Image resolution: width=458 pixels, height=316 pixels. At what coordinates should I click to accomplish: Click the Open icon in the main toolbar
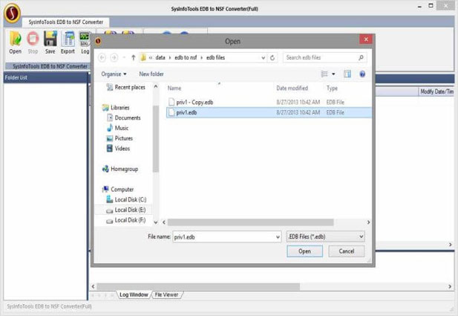click(x=15, y=42)
